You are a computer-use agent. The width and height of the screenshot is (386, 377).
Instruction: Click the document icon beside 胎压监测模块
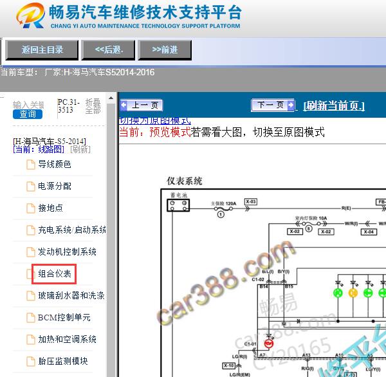(x=31, y=362)
